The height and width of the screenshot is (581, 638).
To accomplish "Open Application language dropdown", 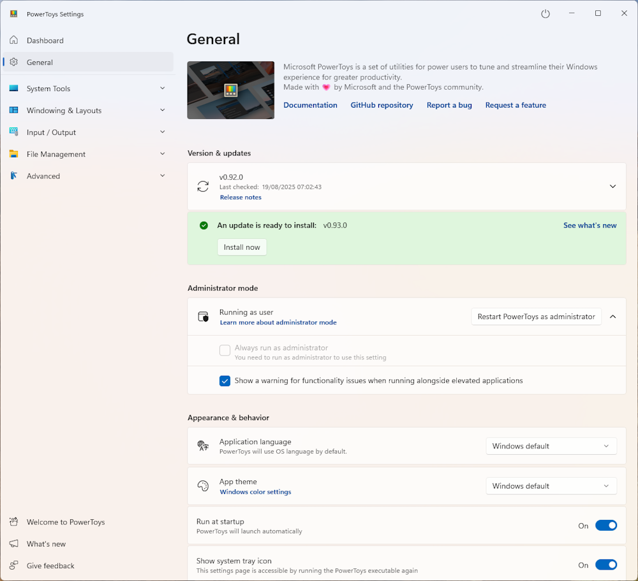I will [x=551, y=446].
